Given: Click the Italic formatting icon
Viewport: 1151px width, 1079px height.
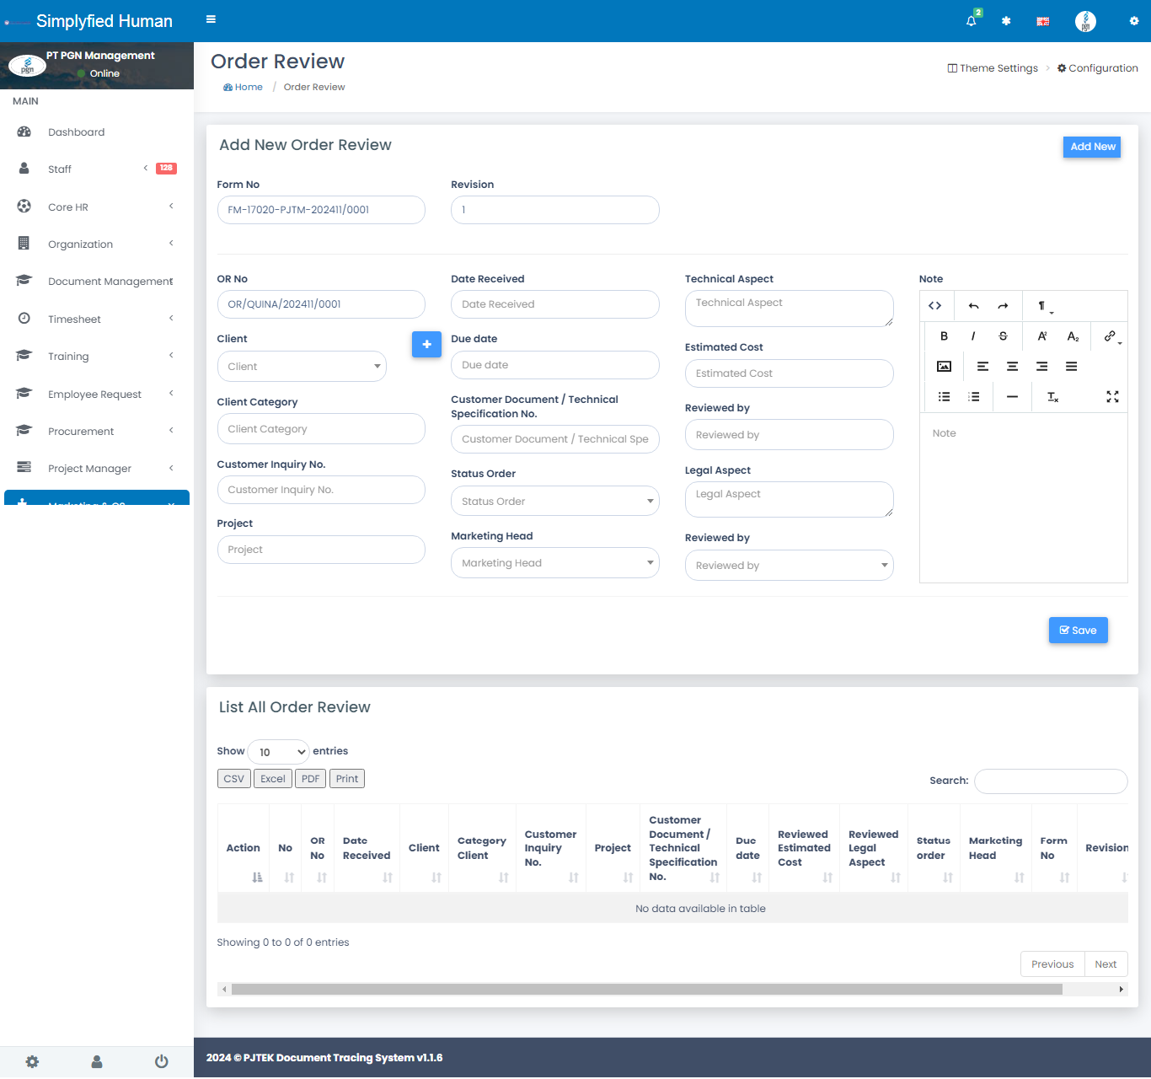Looking at the screenshot, I should [x=973, y=336].
